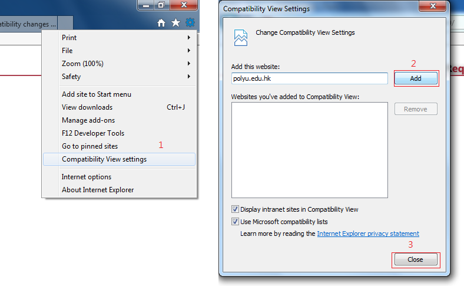Click the Home icon in the browser toolbar
This screenshot has width=464, height=286.
(x=161, y=23)
